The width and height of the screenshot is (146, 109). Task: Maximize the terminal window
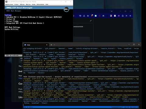(134, 45)
